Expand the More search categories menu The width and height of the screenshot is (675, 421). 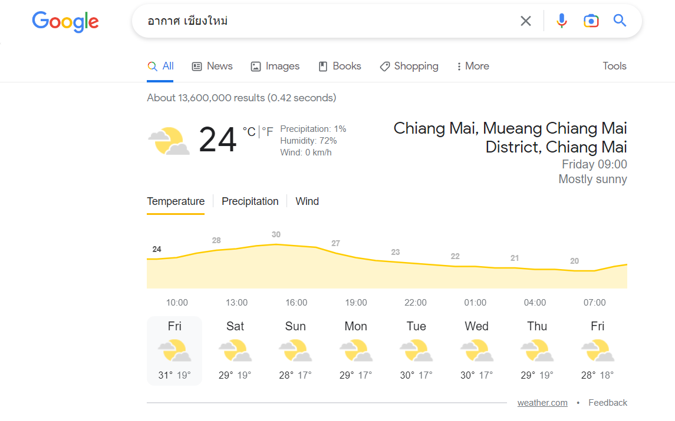pyautogui.click(x=473, y=66)
